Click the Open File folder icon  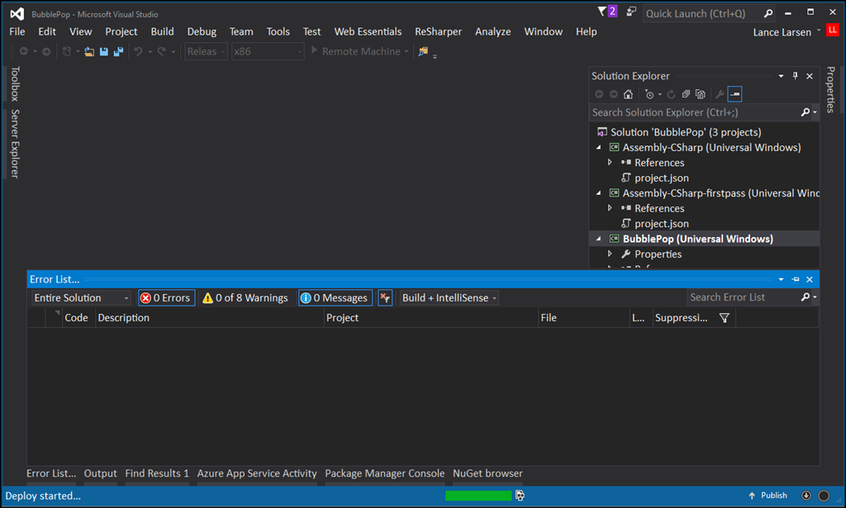[x=89, y=52]
